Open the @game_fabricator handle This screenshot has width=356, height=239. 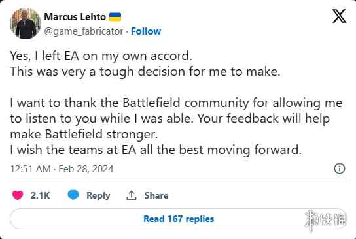point(84,31)
